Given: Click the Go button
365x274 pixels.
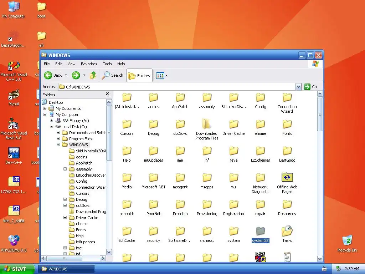Looking at the screenshot, I should tap(310, 87).
